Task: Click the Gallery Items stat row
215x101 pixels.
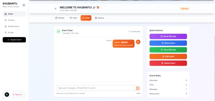Action: [x=168, y=94]
